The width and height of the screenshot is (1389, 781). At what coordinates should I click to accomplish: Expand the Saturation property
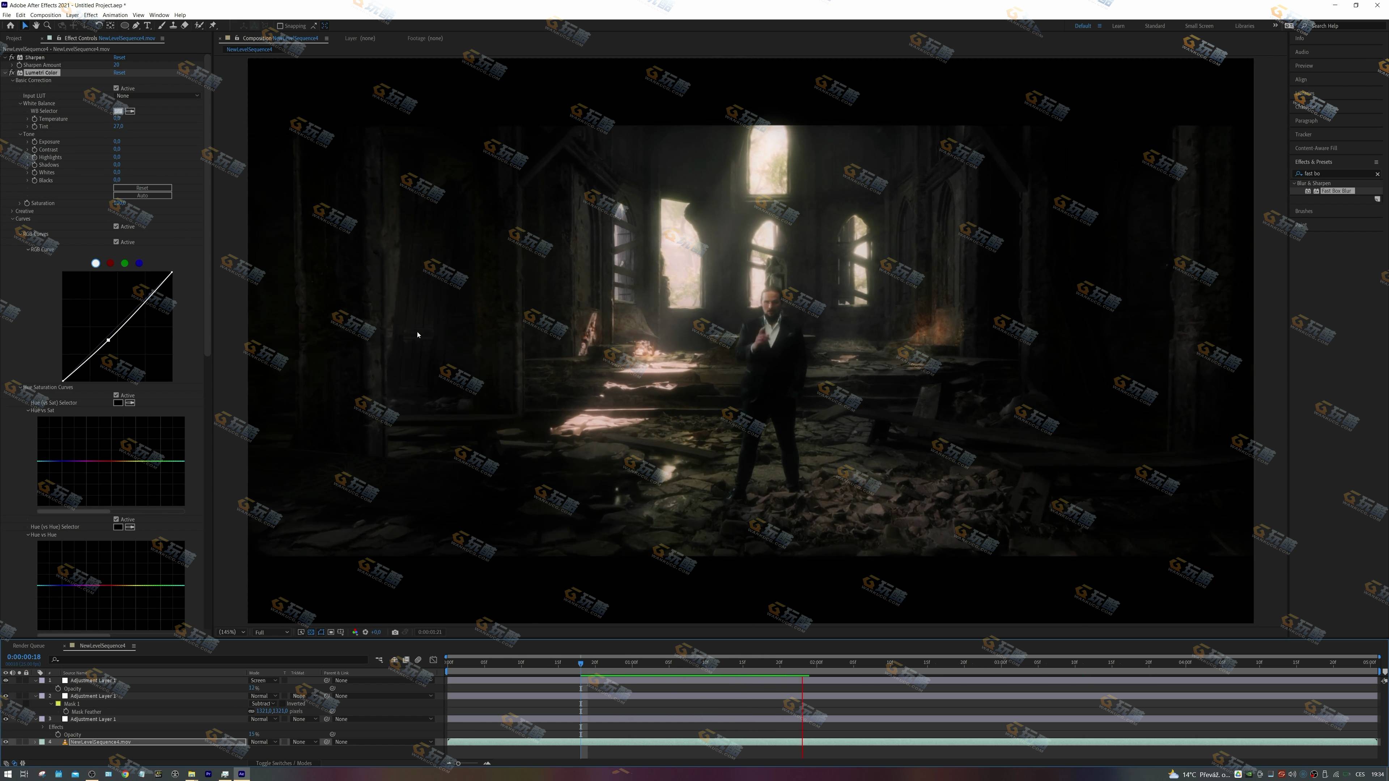coord(20,203)
